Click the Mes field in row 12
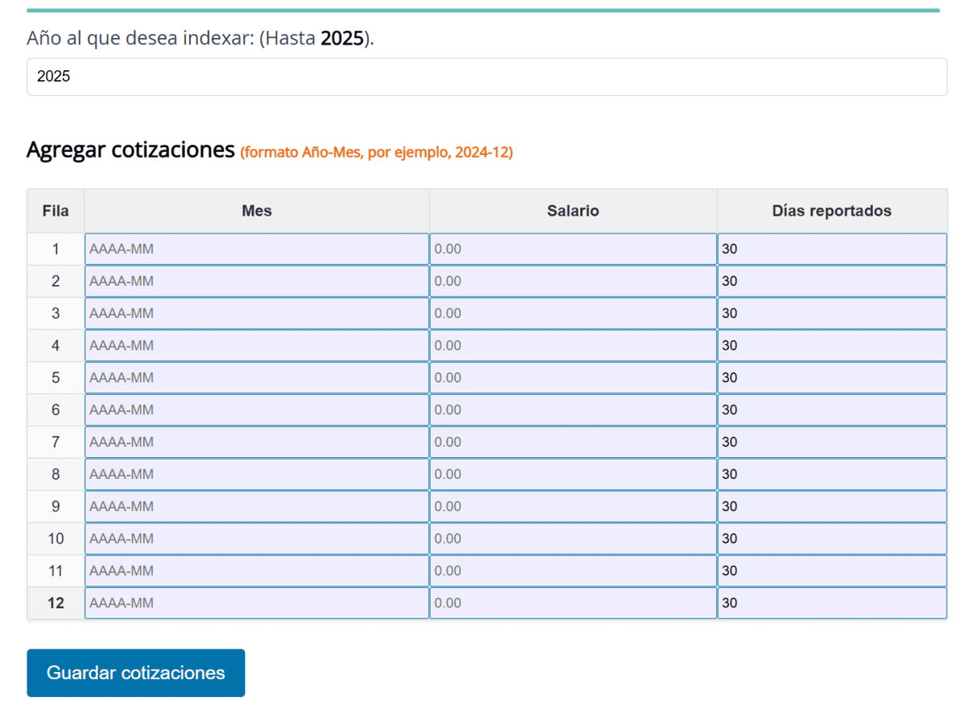This screenshot has height=718, width=970. click(256, 603)
